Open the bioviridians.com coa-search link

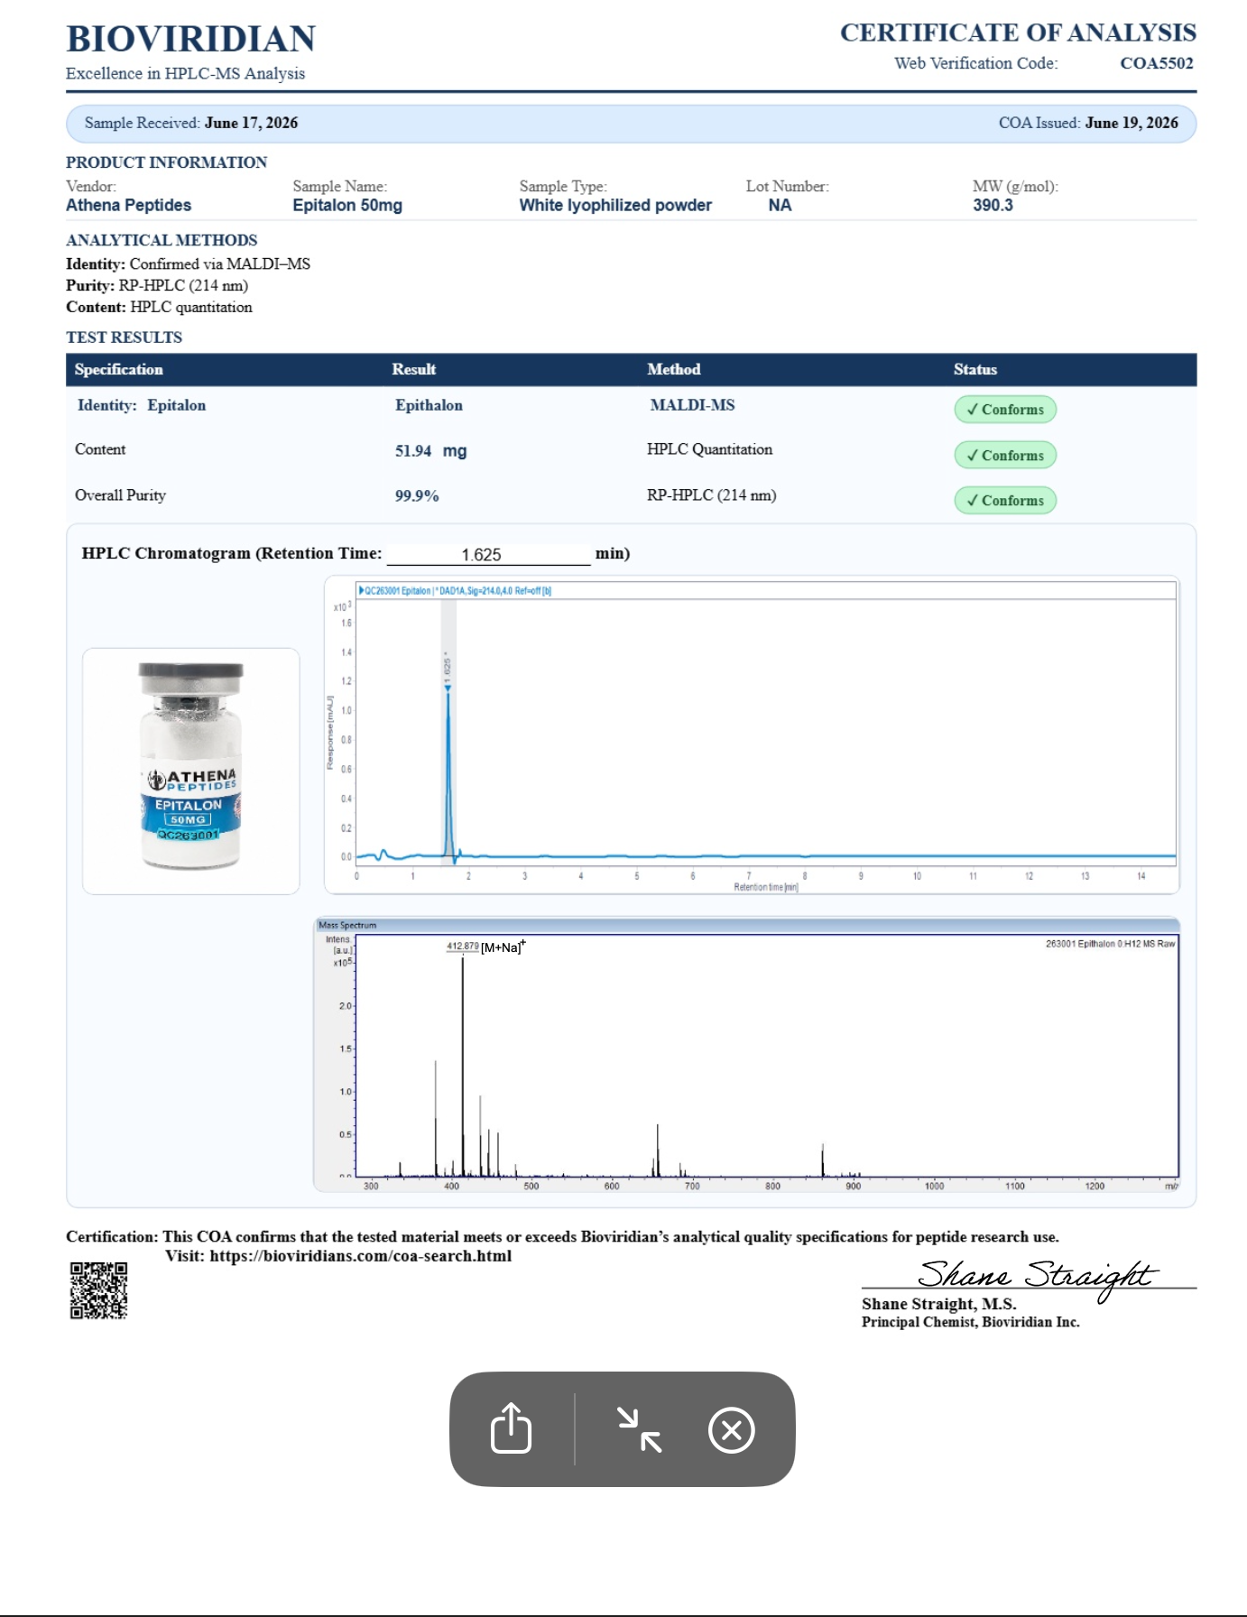tap(361, 1256)
